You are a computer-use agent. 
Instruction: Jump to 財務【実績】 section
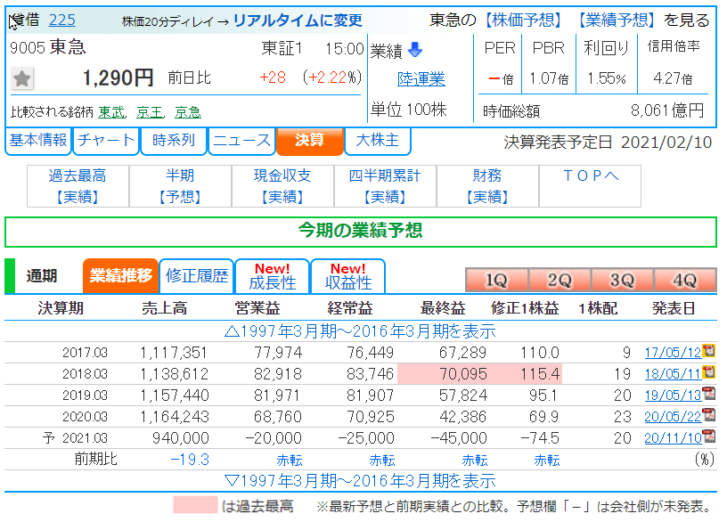(x=487, y=186)
